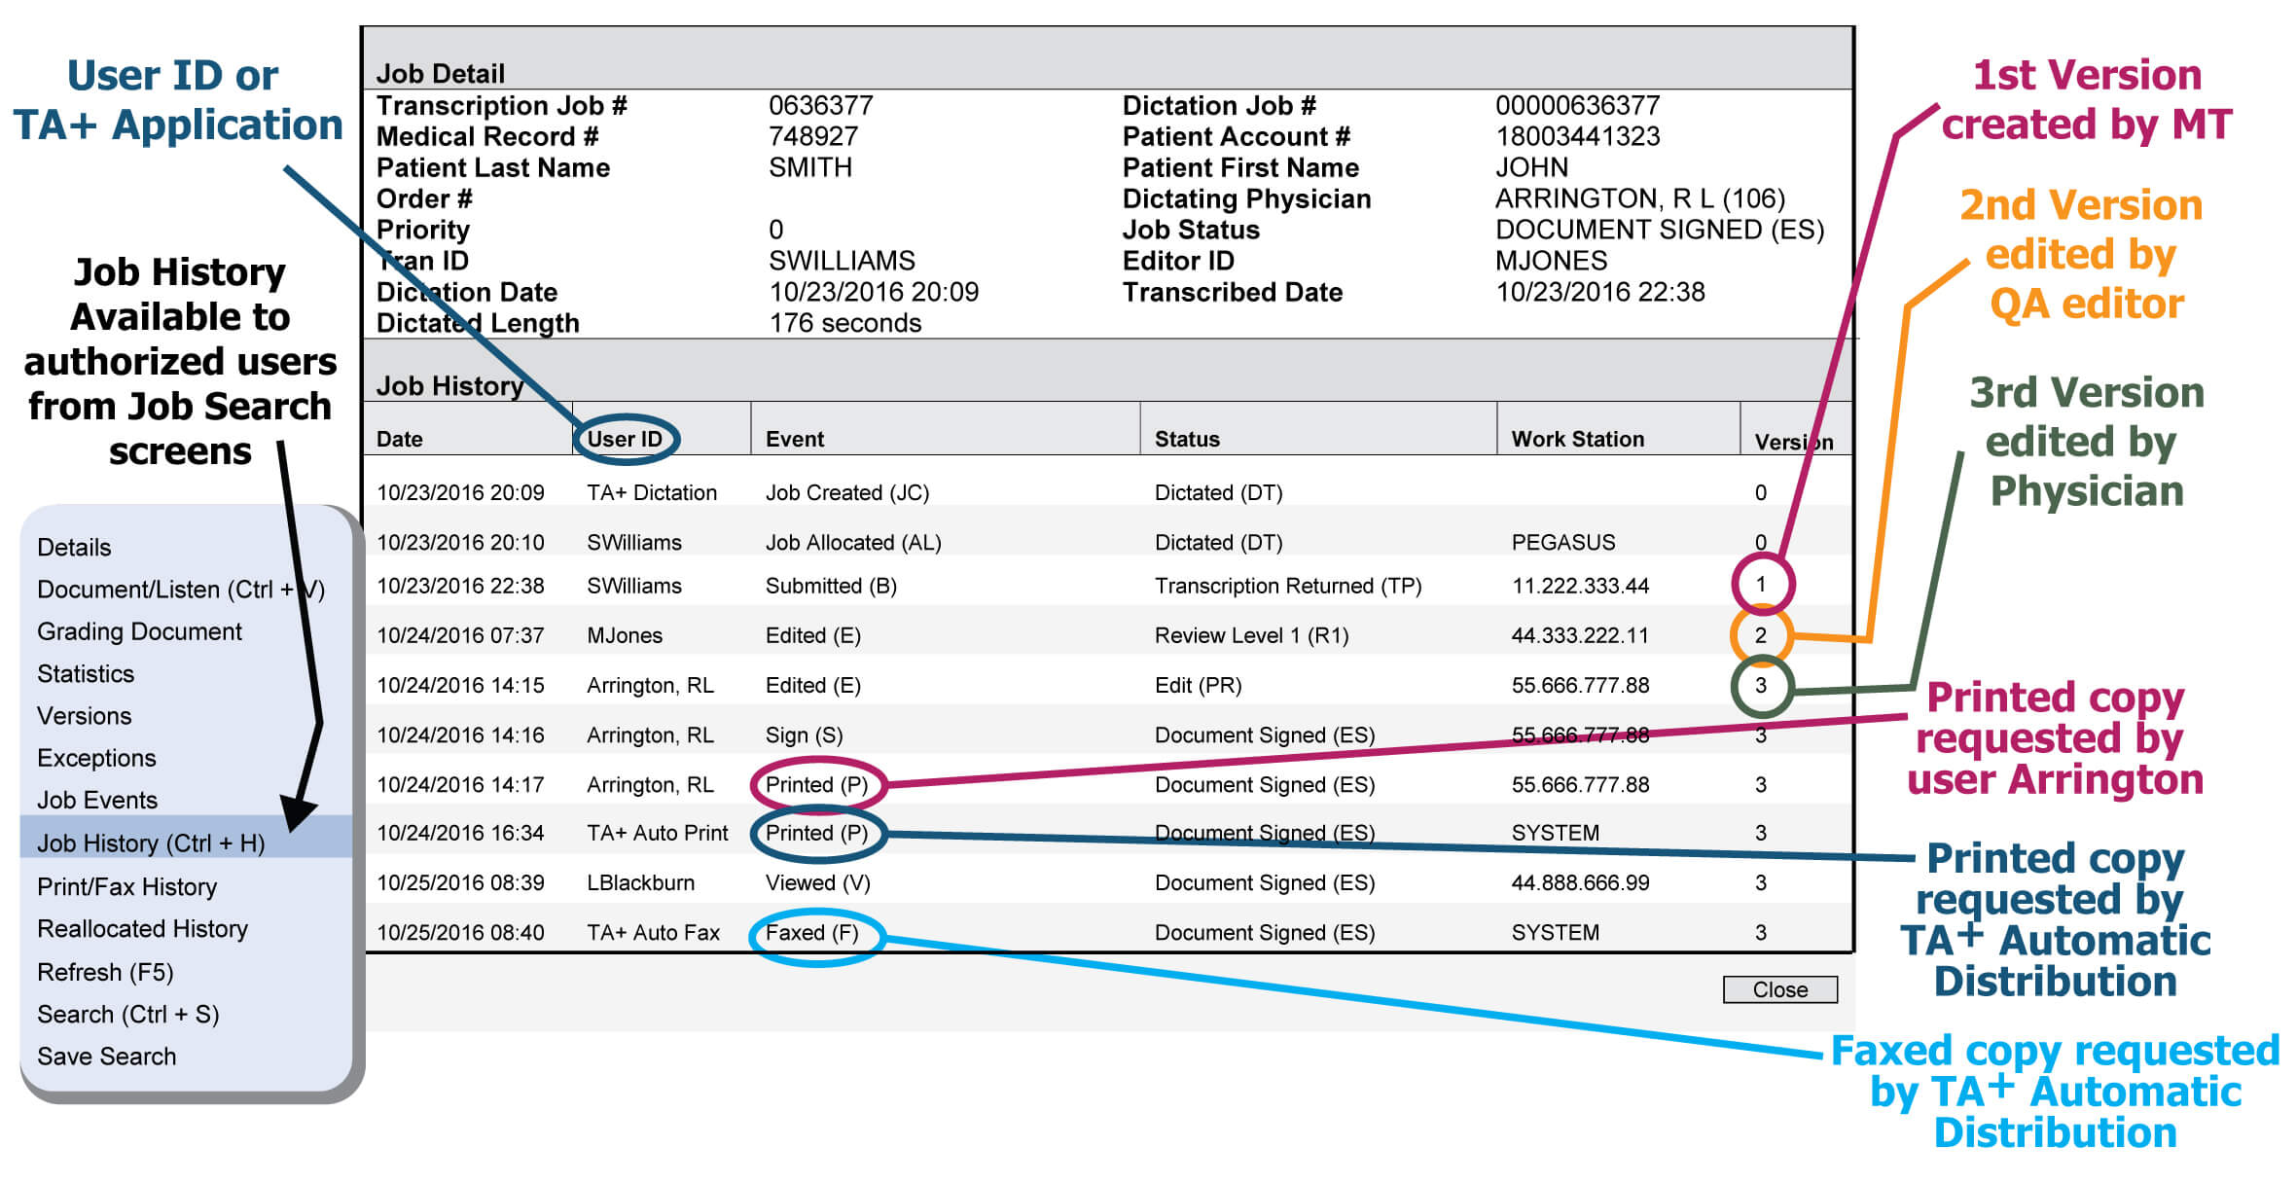Choose Grading Document in the menu
2296x1183 pixels.
(139, 631)
